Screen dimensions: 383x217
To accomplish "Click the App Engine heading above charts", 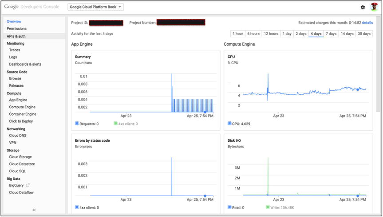I will (82, 44).
